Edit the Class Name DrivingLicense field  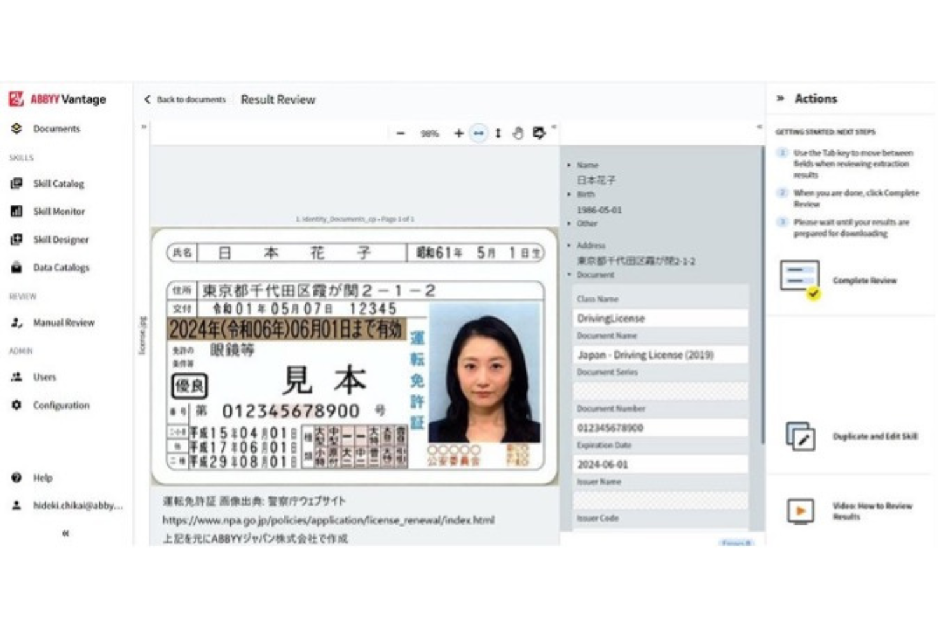coord(661,318)
